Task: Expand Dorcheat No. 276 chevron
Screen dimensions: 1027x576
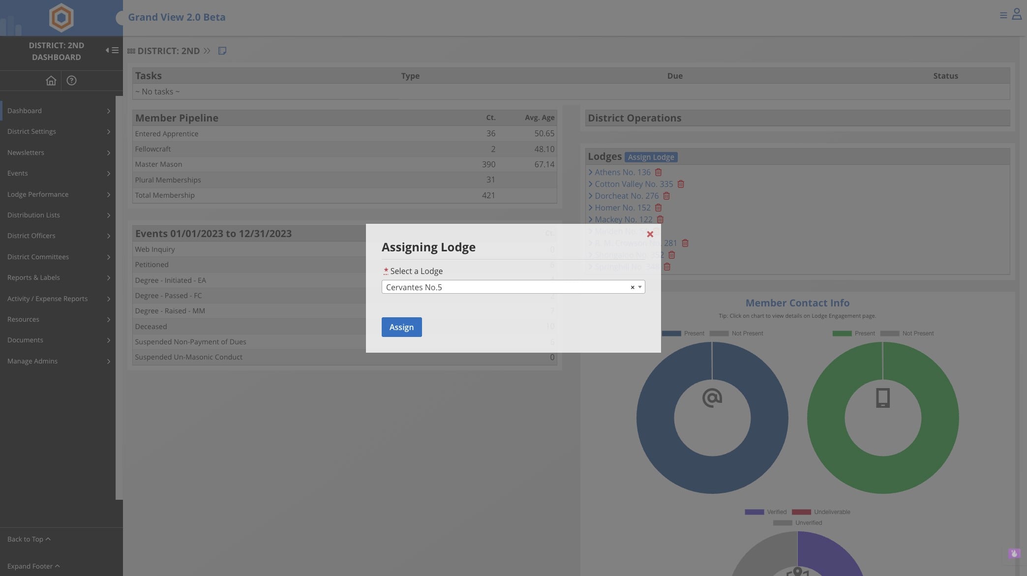Action: pos(590,196)
